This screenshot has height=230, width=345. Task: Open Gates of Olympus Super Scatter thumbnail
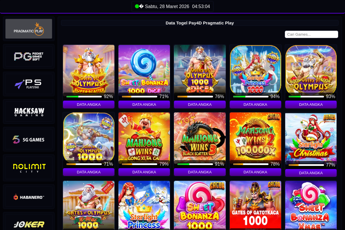(x=89, y=69)
